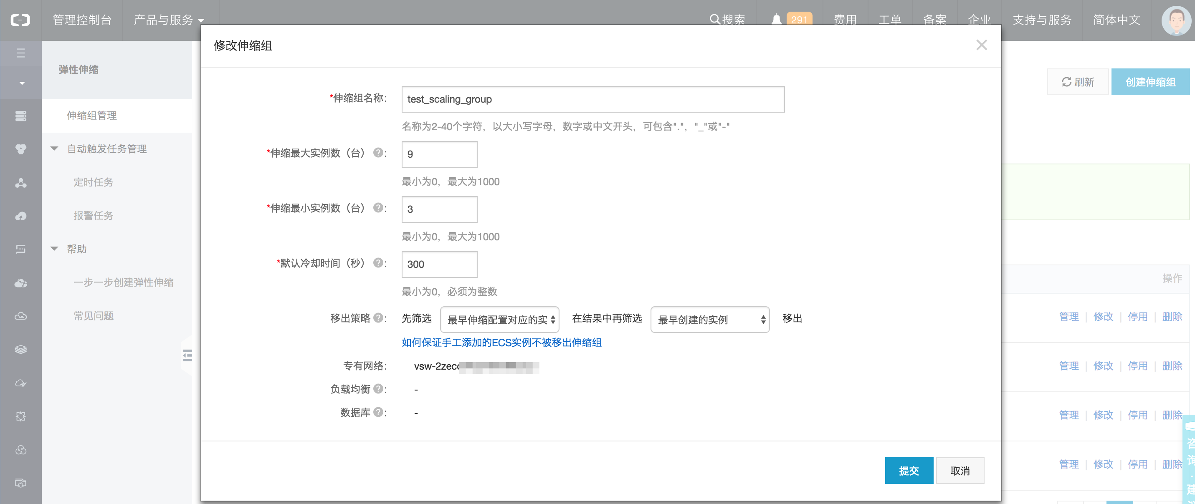Open 支持与服务 menu
The image size is (1195, 504).
tap(1042, 20)
